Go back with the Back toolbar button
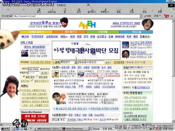The image size is (175, 131). point(8,10)
